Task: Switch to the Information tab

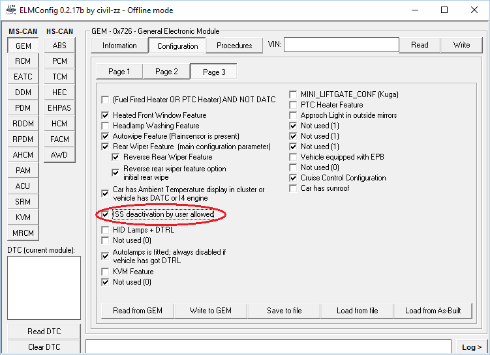Action: [x=119, y=46]
